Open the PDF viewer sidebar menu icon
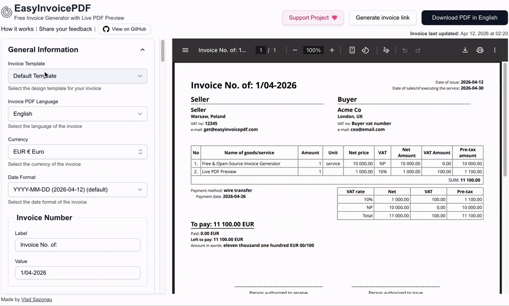 [x=185, y=50]
